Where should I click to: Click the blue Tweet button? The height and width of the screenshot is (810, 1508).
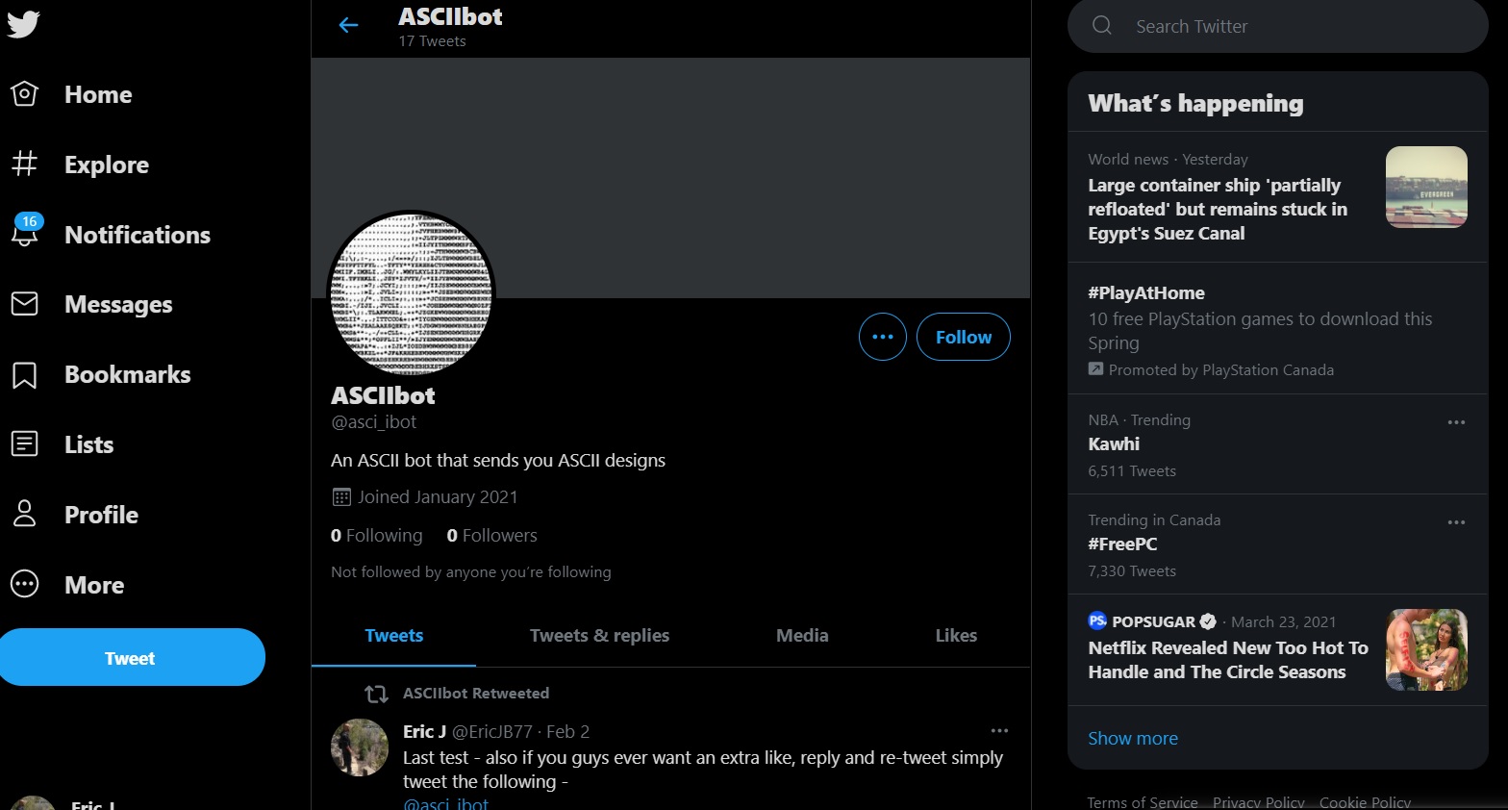tap(130, 658)
